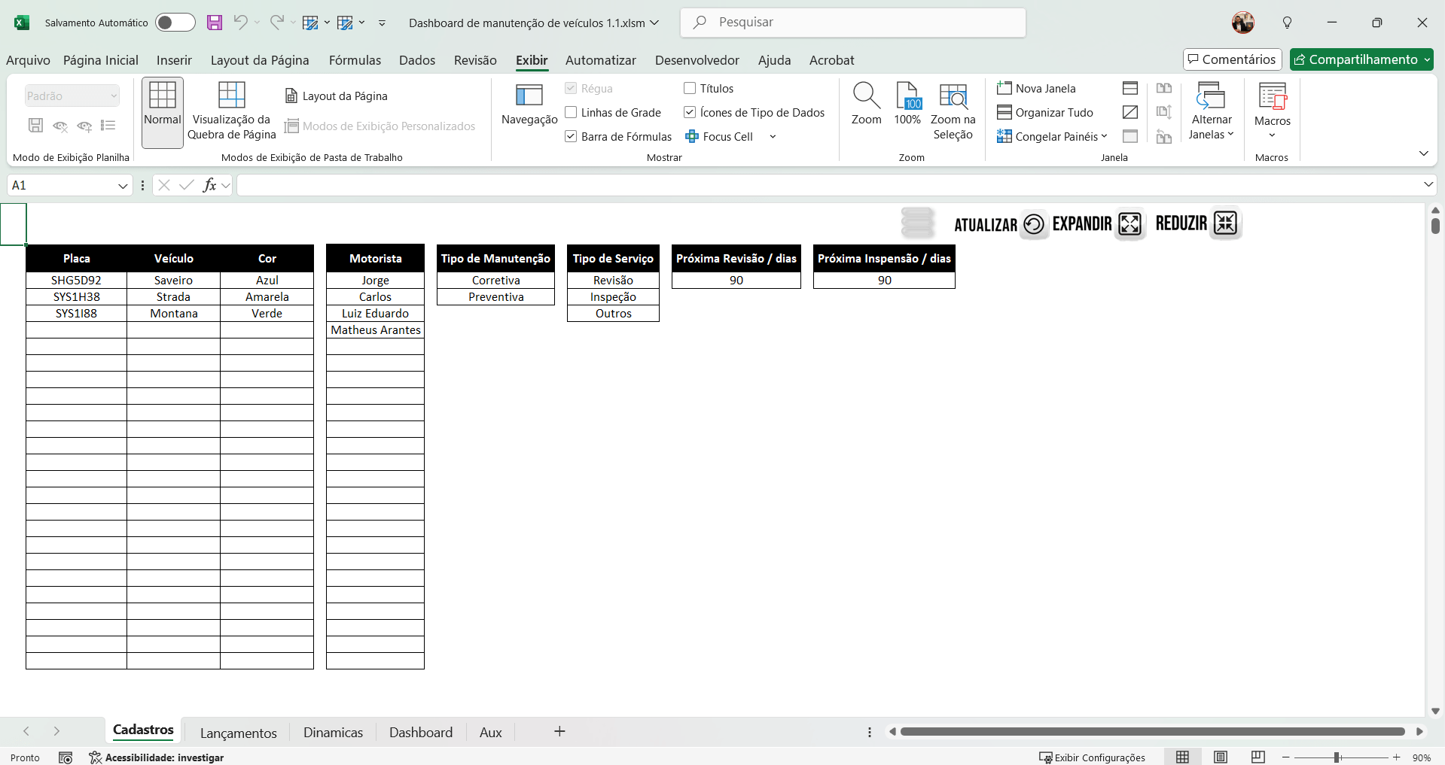Click the EXPANDIR fullscreen icon
Screen dimensions: 1445x765
1129,224
